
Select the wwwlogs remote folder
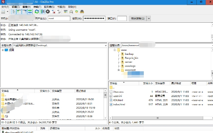tap(130, 66)
